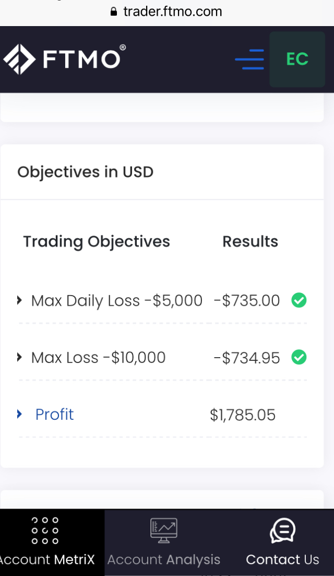Open the Profit link
Image resolution: width=334 pixels, height=576 pixels.
pos(54,414)
